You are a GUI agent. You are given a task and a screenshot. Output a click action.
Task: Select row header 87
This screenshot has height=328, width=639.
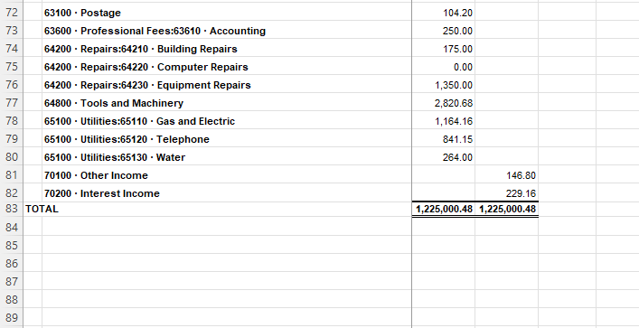(x=12, y=281)
